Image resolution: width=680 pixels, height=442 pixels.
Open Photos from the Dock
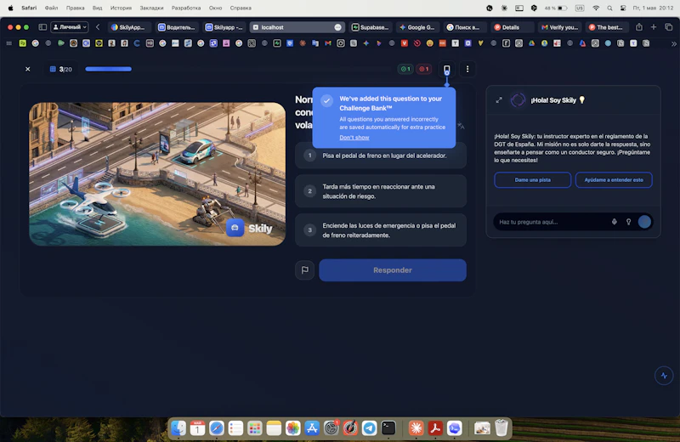pos(292,428)
